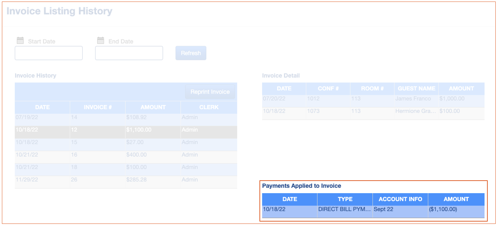
Task: Select the $27.00 invoice row
Action: point(126,142)
